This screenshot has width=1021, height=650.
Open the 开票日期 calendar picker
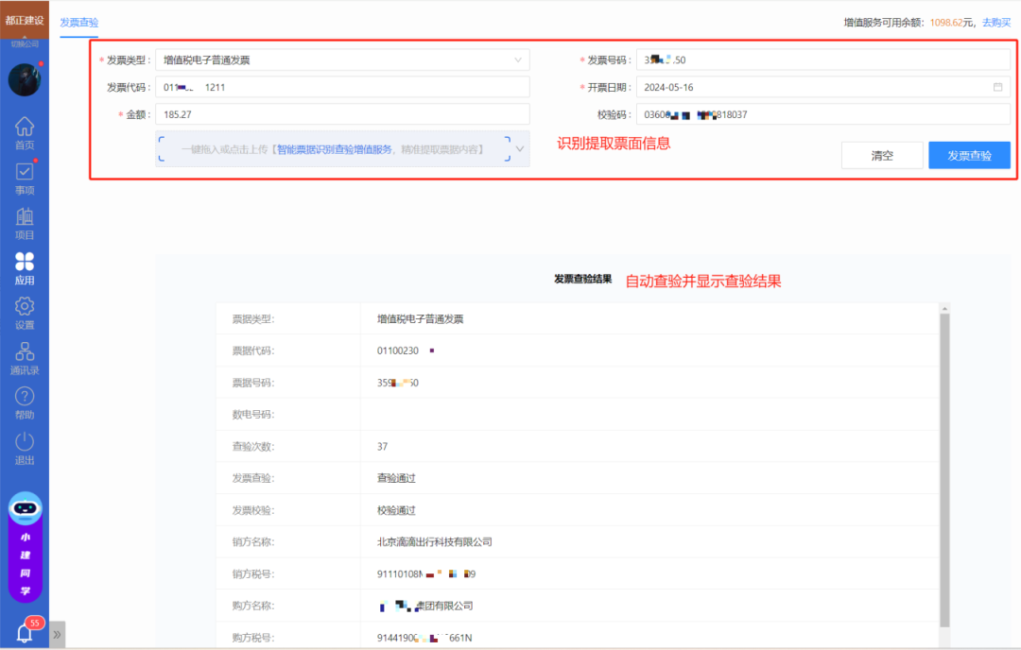point(997,87)
